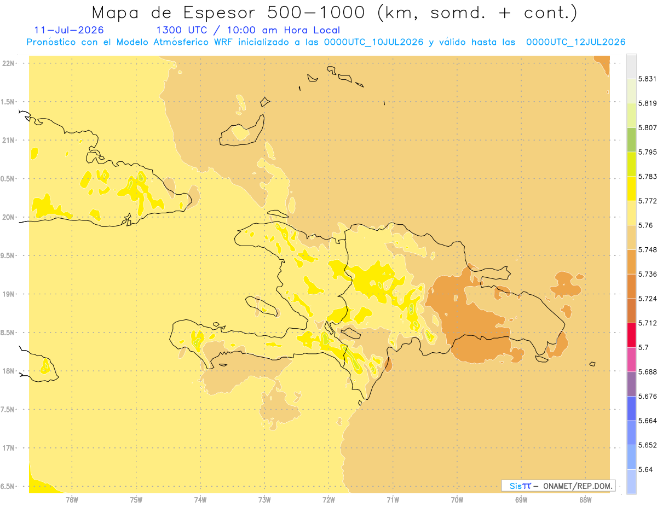Click the latitude label '18N'
The width and height of the screenshot is (657, 507).
pyautogui.click(x=8, y=371)
